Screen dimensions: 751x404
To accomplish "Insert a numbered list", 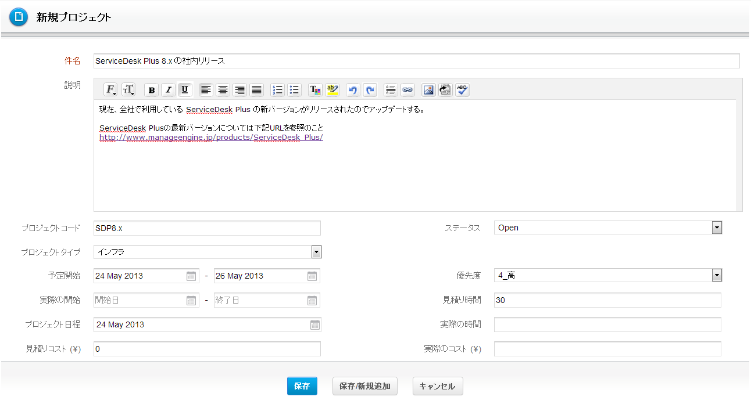I will point(278,90).
